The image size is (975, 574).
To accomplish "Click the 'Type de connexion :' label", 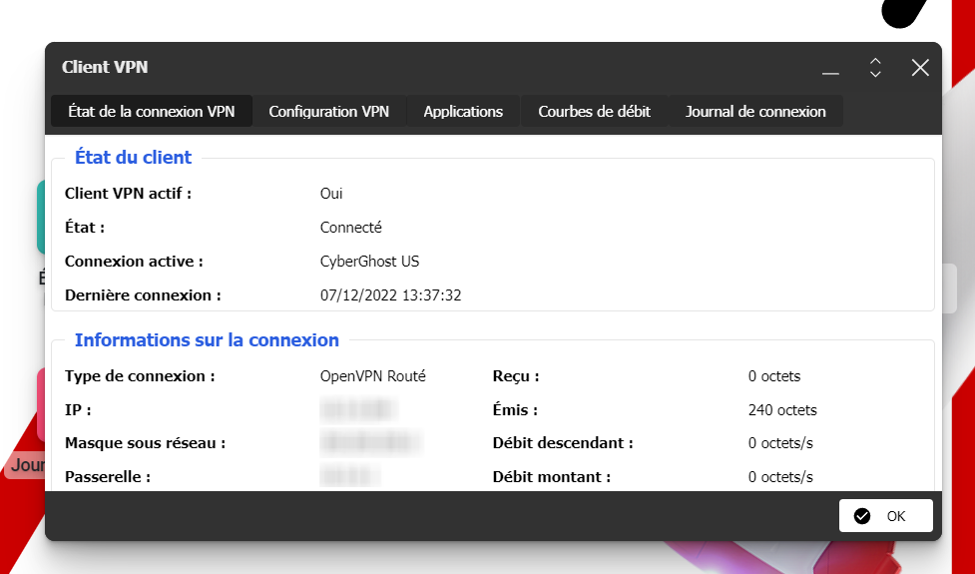I will [140, 376].
